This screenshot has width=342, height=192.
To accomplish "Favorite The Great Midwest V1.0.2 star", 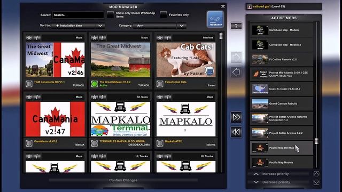I will (x=95, y=38).
